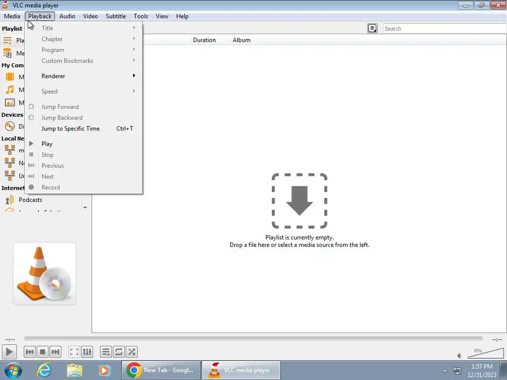Click the VLC cone album art thumbnail

pos(45,273)
